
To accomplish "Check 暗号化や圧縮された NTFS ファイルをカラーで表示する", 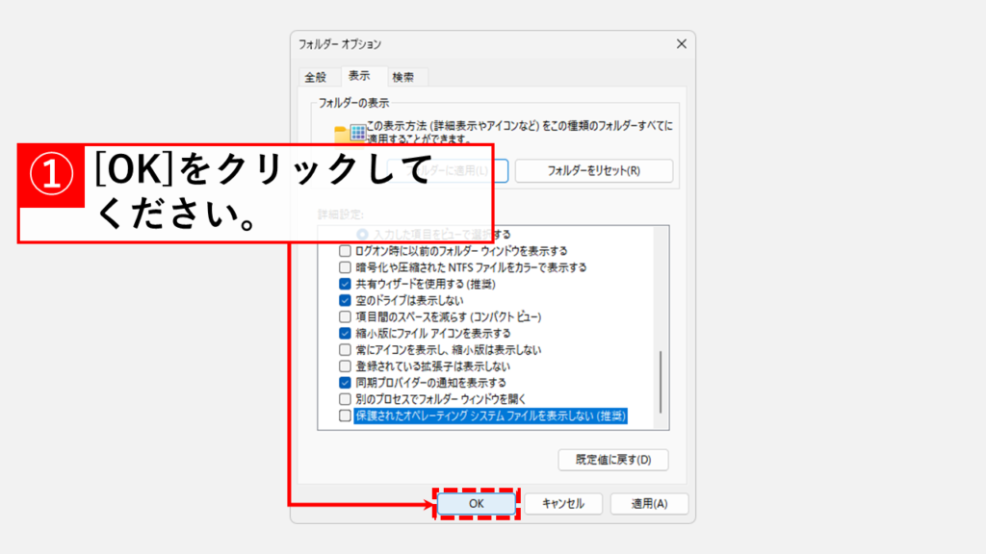I will click(346, 267).
